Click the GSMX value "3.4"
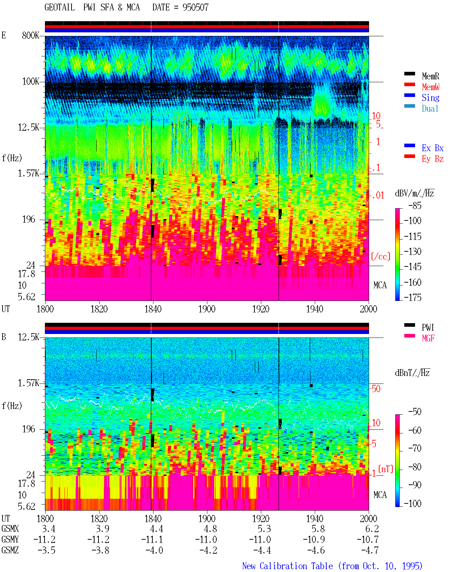The width and height of the screenshot is (460, 572). pos(49,529)
